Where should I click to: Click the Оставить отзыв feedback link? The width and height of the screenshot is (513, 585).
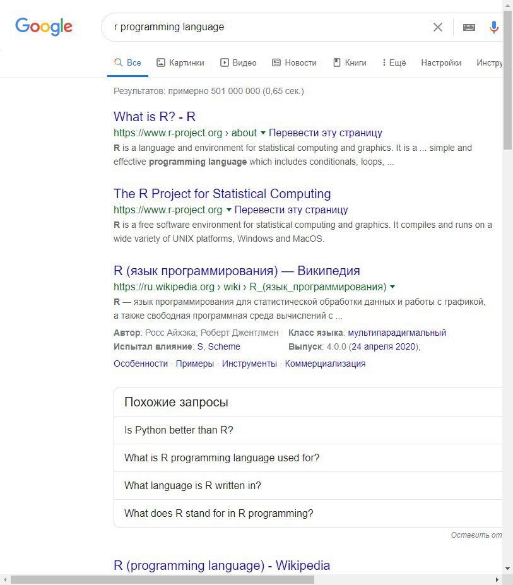point(476,535)
